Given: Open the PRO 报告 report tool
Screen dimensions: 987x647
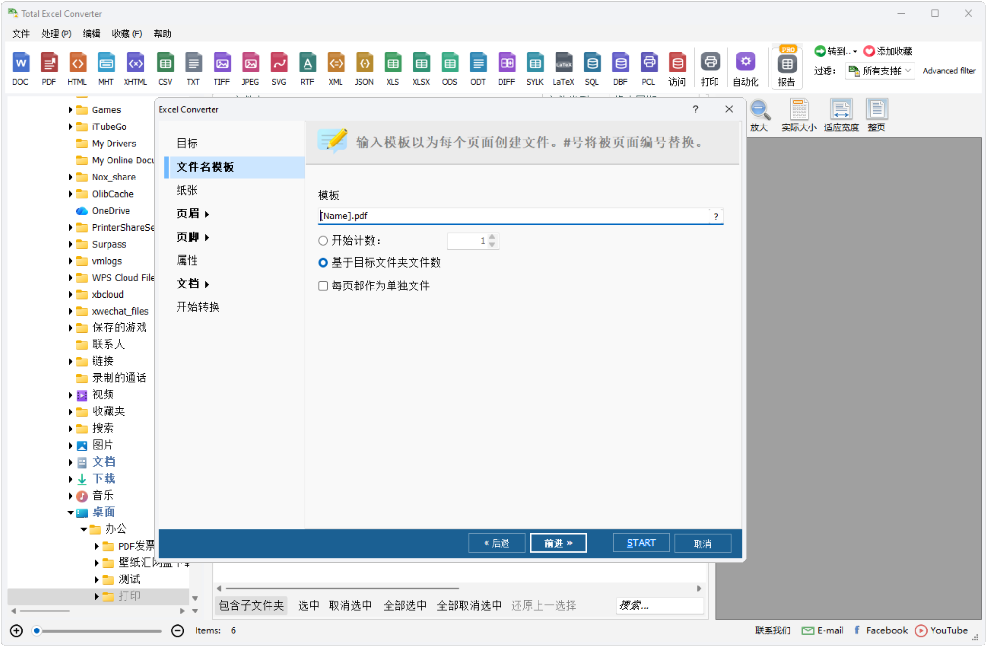Looking at the screenshot, I should [787, 67].
